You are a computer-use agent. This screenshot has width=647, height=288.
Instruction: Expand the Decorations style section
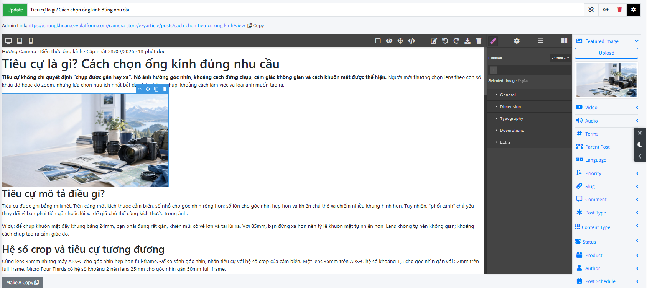529,130
